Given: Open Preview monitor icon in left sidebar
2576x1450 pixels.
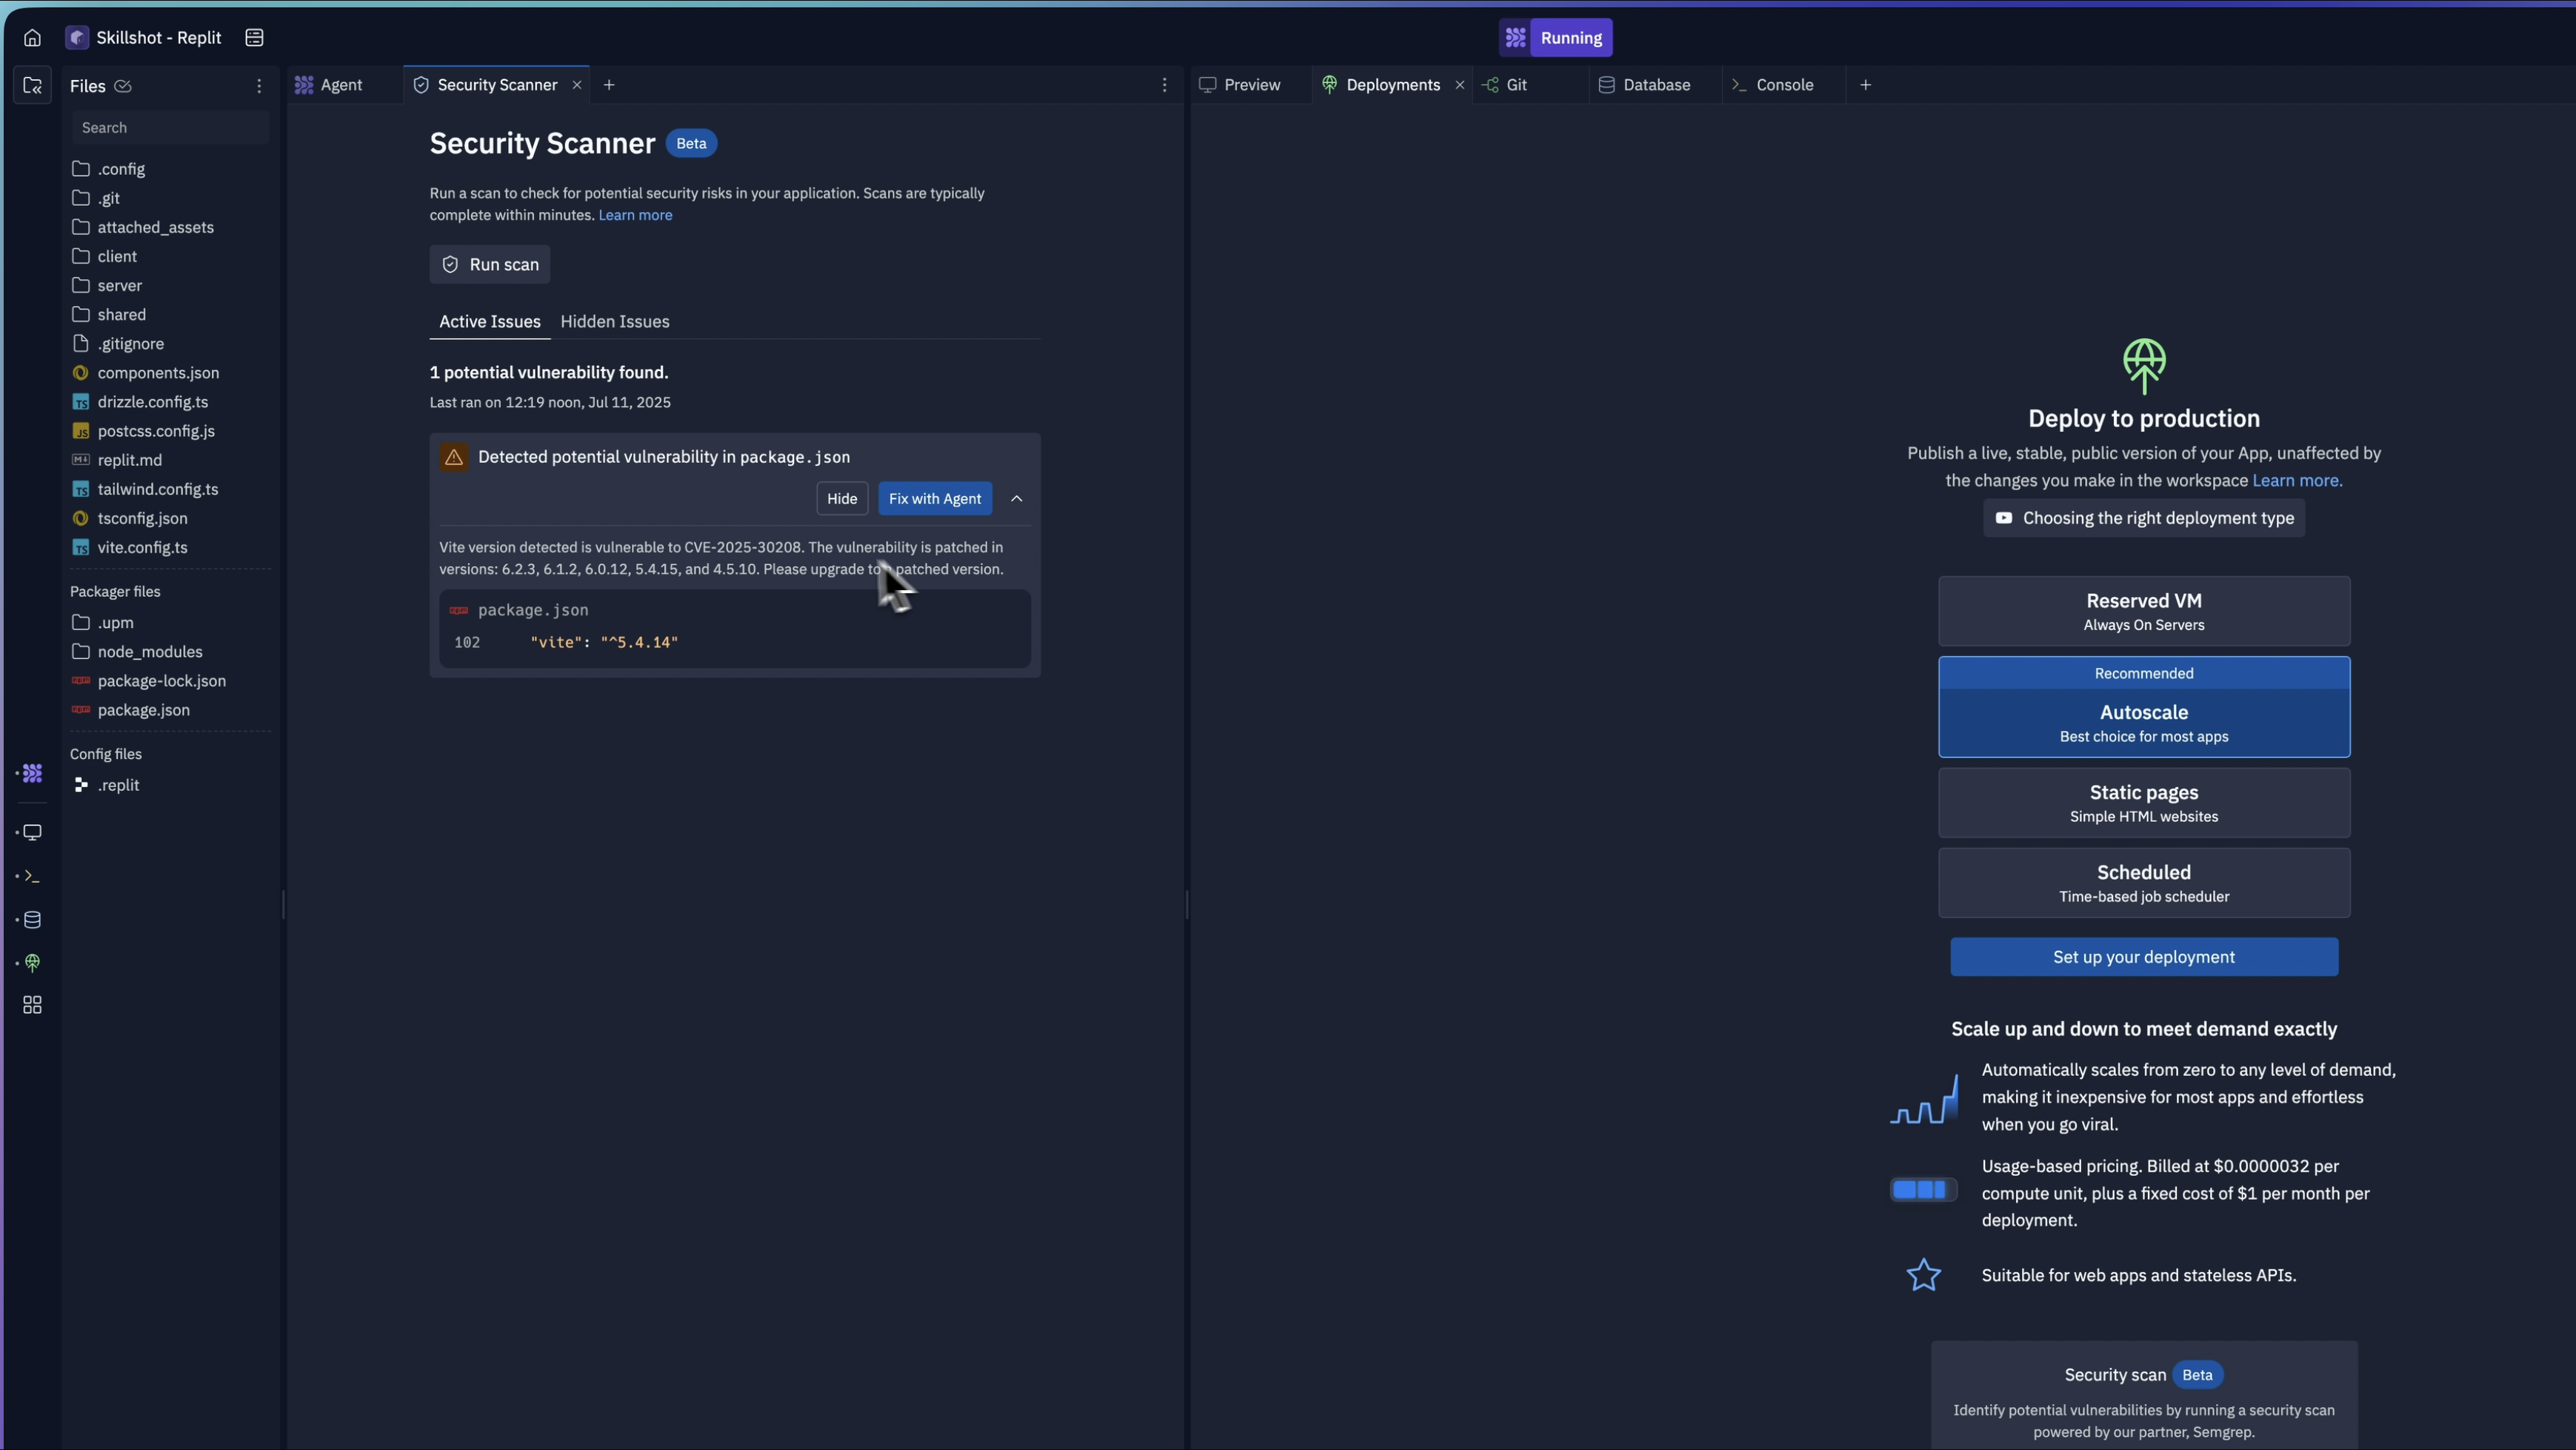Looking at the screenshot, I should [x=32, y=832].
